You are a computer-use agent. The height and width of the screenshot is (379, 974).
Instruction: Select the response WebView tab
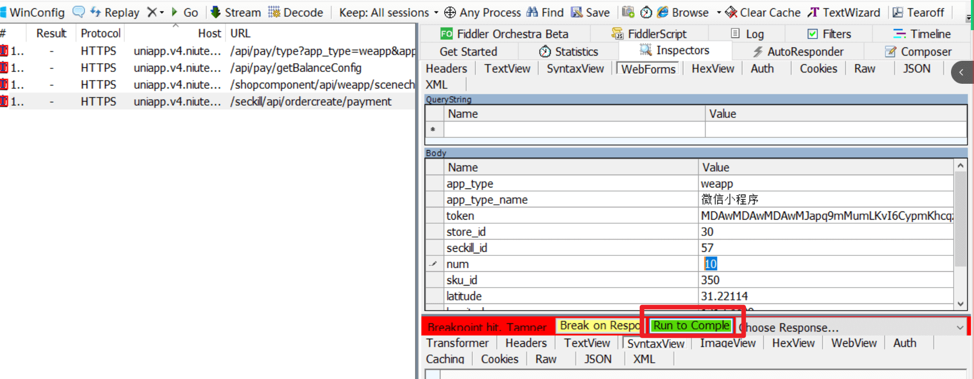[x=854, y=343]
